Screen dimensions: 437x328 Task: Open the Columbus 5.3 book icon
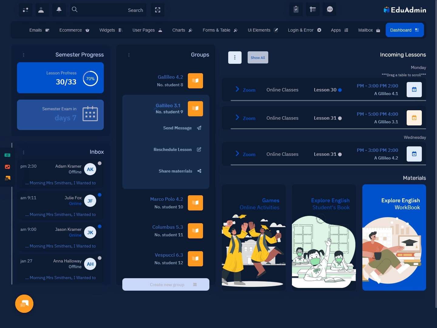tap(195, 231)
